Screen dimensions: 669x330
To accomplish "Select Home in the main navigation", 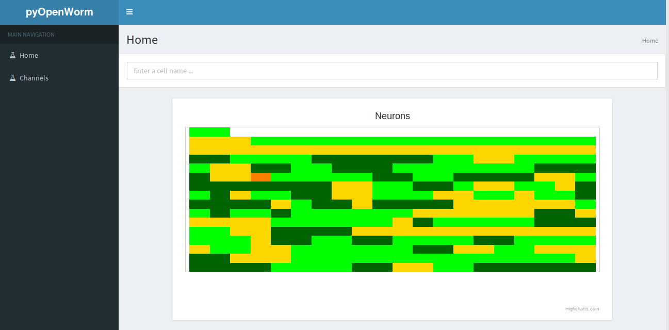I will pos(29,55).
